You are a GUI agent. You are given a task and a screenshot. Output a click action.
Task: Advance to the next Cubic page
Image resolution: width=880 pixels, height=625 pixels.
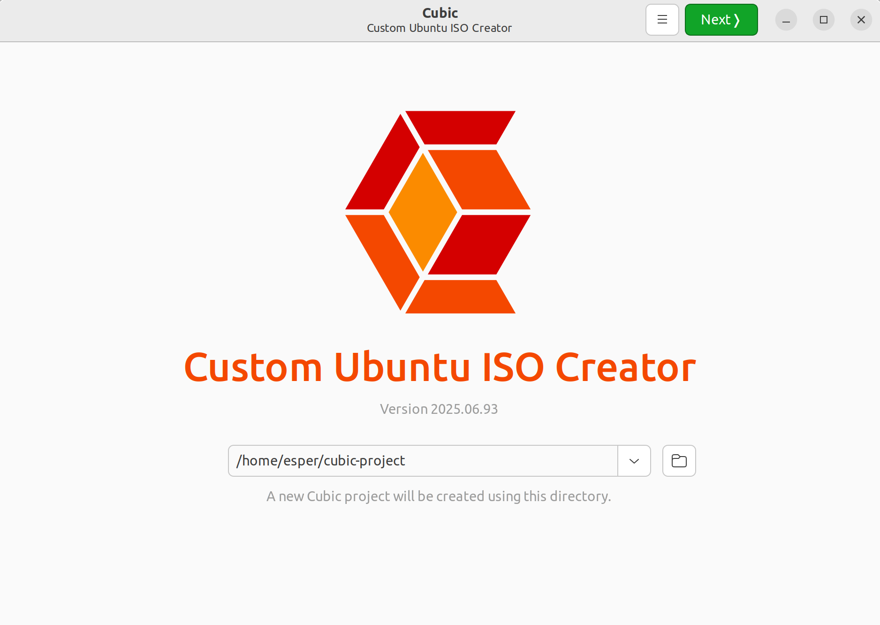pyautogui.click(x=721, y=19)
